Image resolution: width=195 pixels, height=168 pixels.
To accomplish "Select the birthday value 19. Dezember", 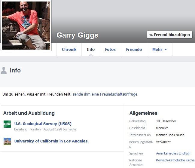I will click(166, 121).
